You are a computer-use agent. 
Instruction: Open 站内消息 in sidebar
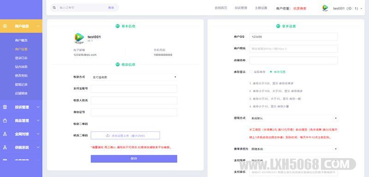(x=21, y=67)
